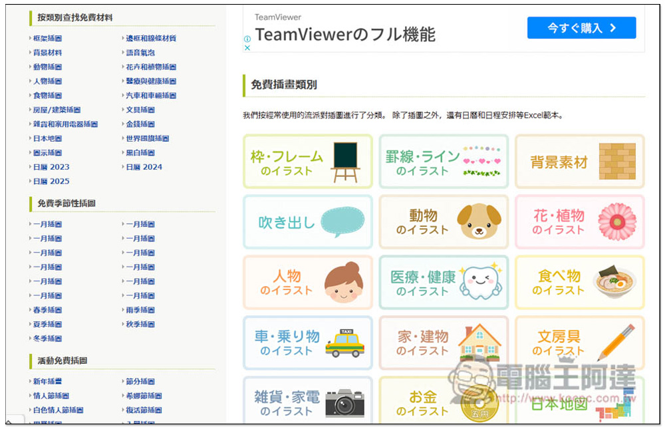This screenshot has width=665, height=429.
Task: Open 復活節插圖 event link
Action: coord(144,410)
